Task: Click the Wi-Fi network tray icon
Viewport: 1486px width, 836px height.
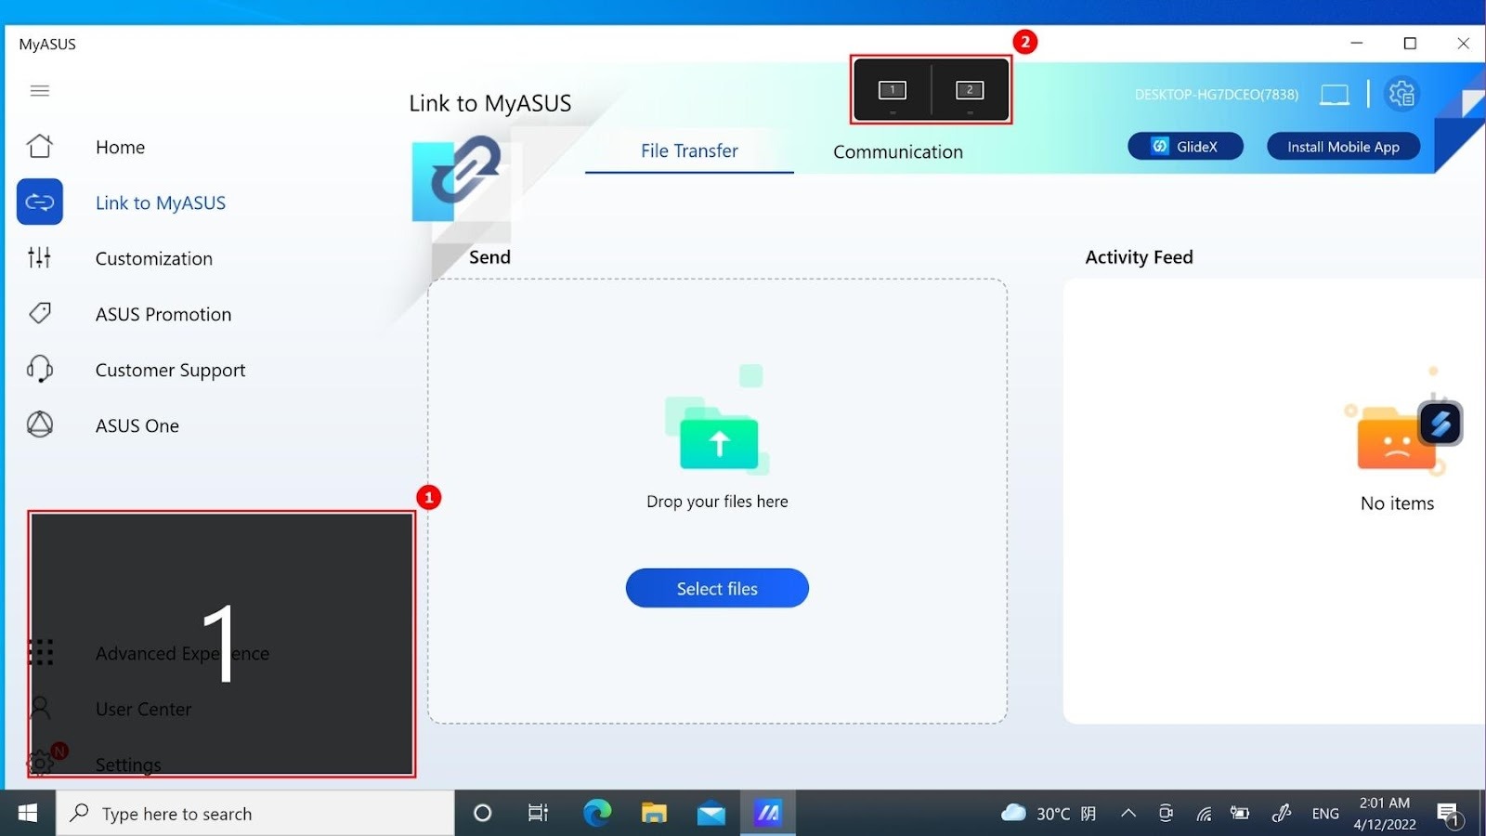Action: click(x=1204, y=814)
